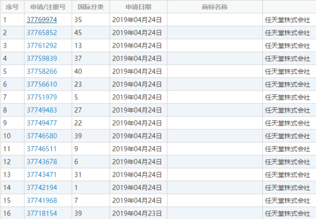Click serial number 6 cell
Viewport: 316px width, 219px height.
tap(12, 84)
